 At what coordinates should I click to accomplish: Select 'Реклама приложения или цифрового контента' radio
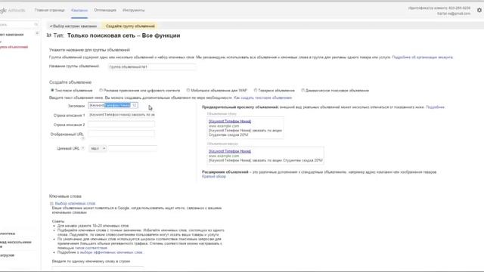101,91
